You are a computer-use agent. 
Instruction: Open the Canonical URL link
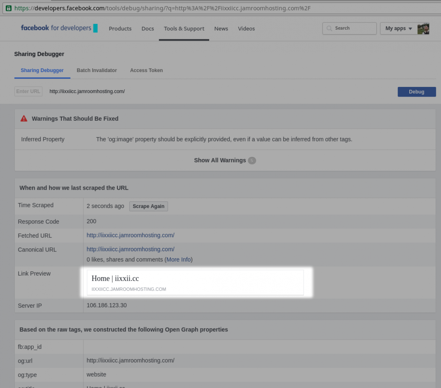click(x=131, y=249)
